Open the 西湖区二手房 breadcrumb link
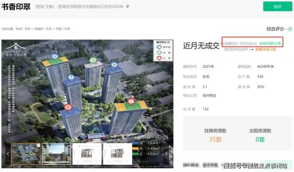The image size is (294, 172). 43,29
